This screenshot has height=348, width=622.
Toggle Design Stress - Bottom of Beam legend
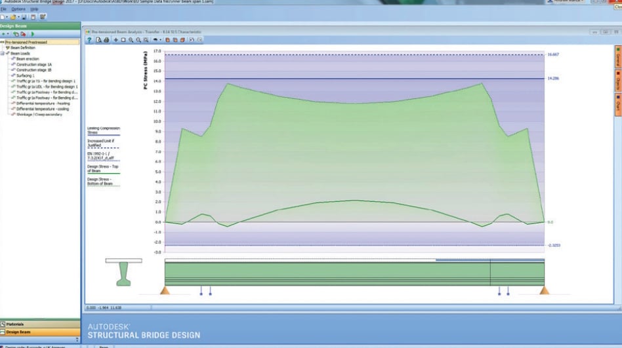100,182
